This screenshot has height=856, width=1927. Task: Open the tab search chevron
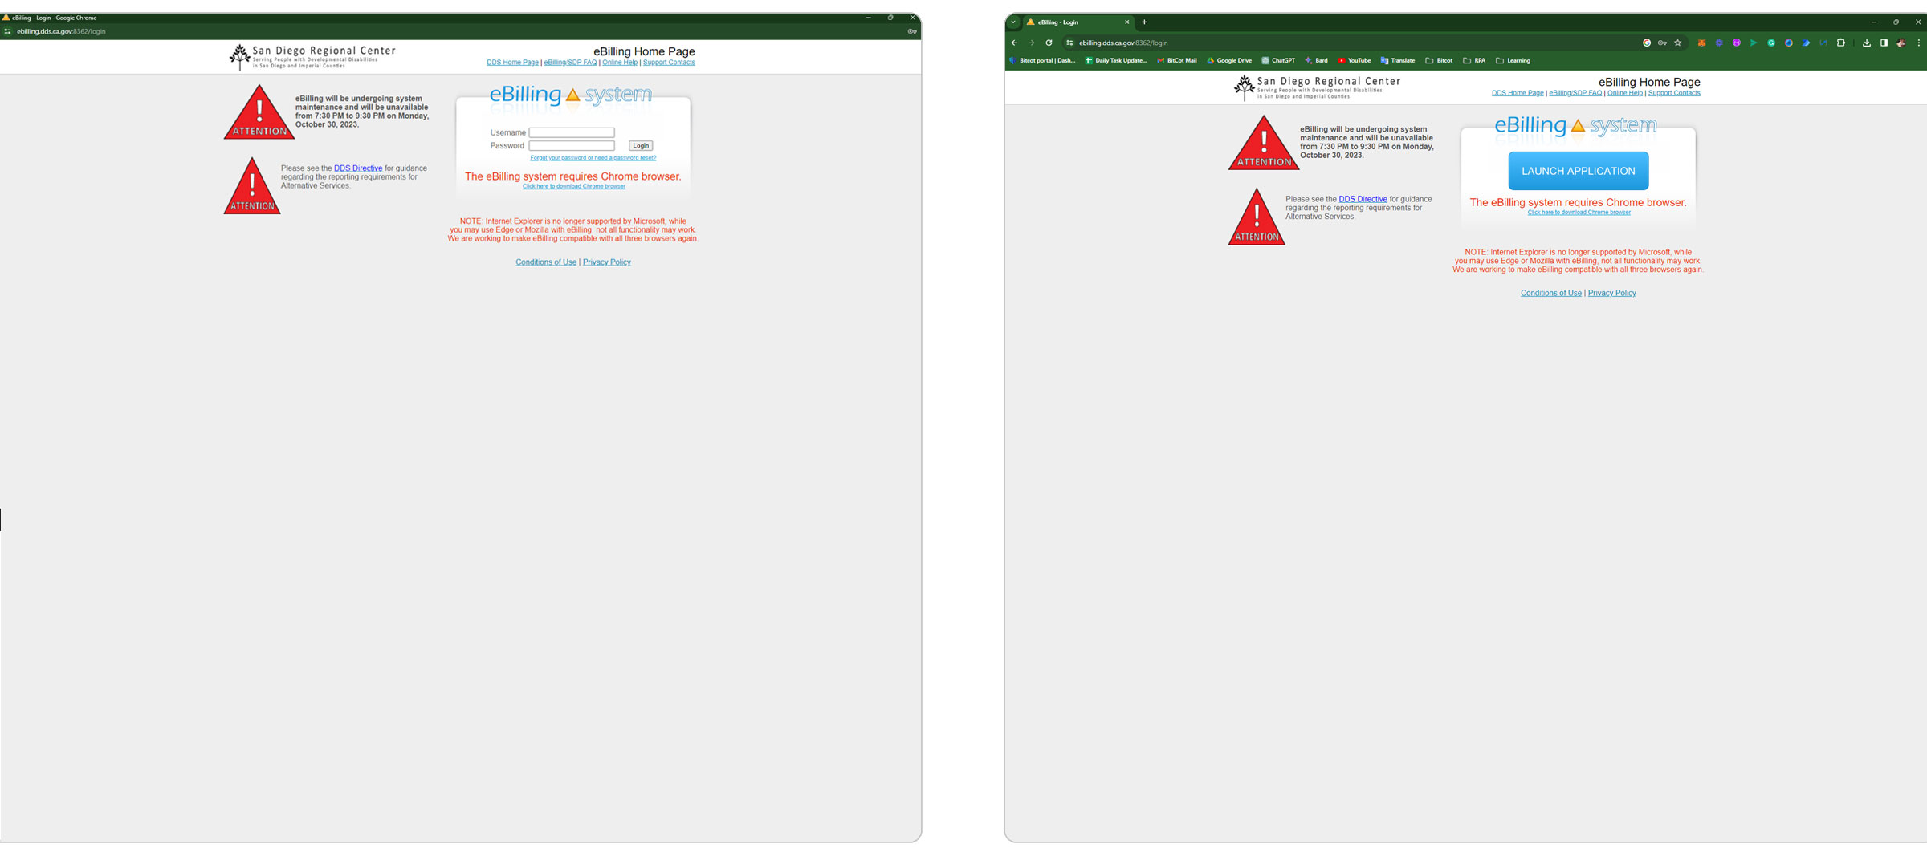[1013, 22]
